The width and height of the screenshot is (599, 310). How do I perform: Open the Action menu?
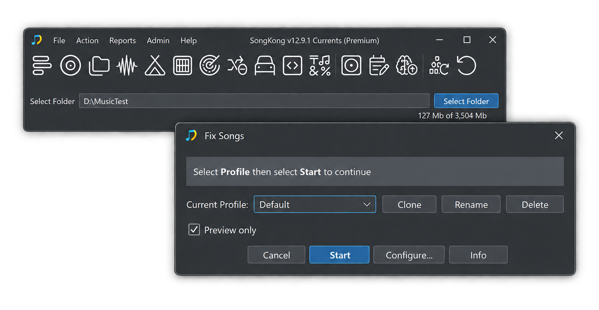87,41
